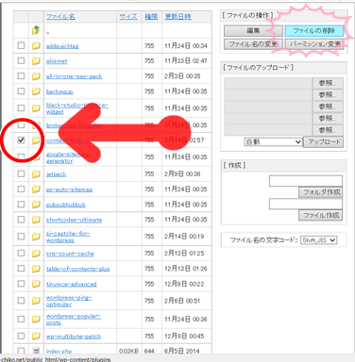Viewport: 355px width, 362px height.
Task: Click the shortcodes-ultimate folder icon
Action: [x=36, y=220]
